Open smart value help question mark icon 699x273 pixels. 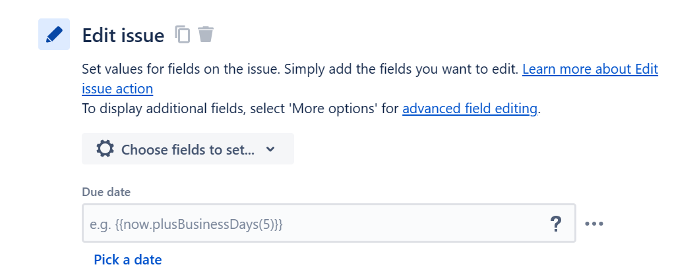coord(555,224)
